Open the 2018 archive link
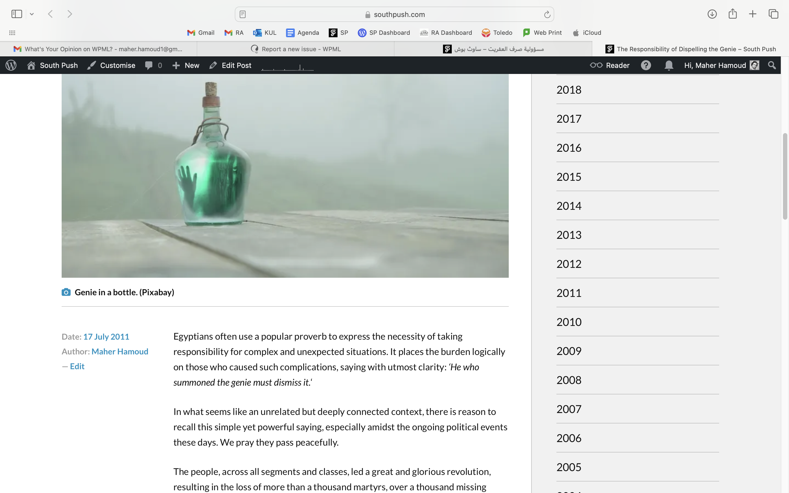The height and width of the screenshot is (493, 789). [x=569, y=90]
